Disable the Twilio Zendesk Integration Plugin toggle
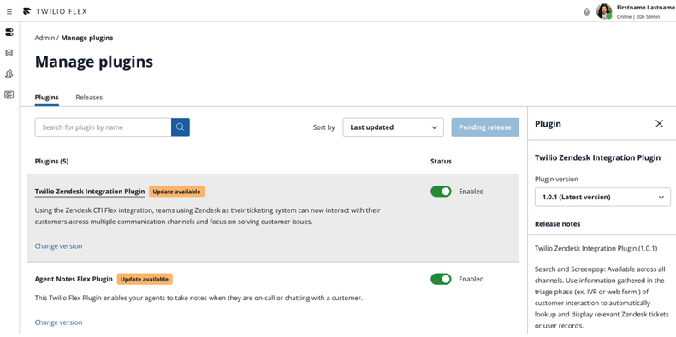The width and height of the screenshot is (676, 337). (441, 192)
